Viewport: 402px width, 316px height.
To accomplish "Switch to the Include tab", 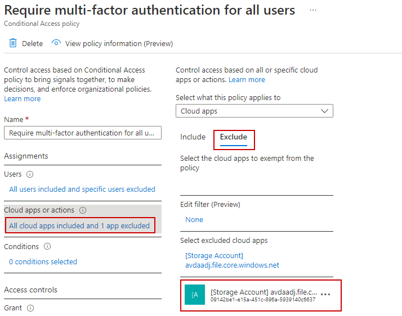I will [193, 137].
